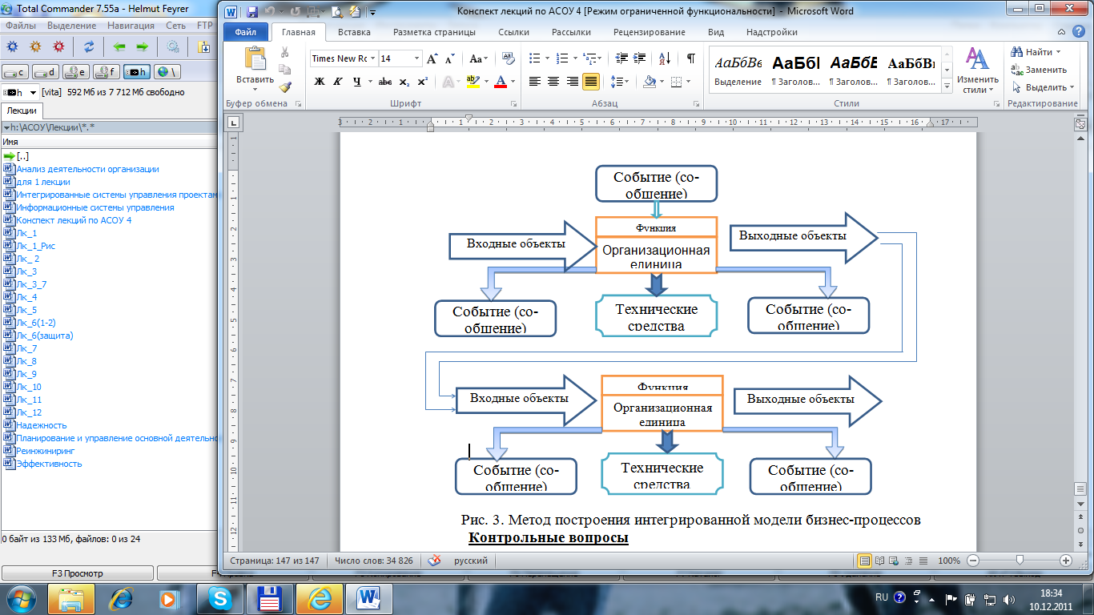This screenshot has width=1094, height=615.
Task: Open the Файл (File) tab in Word
Action: tap(245, 32)
